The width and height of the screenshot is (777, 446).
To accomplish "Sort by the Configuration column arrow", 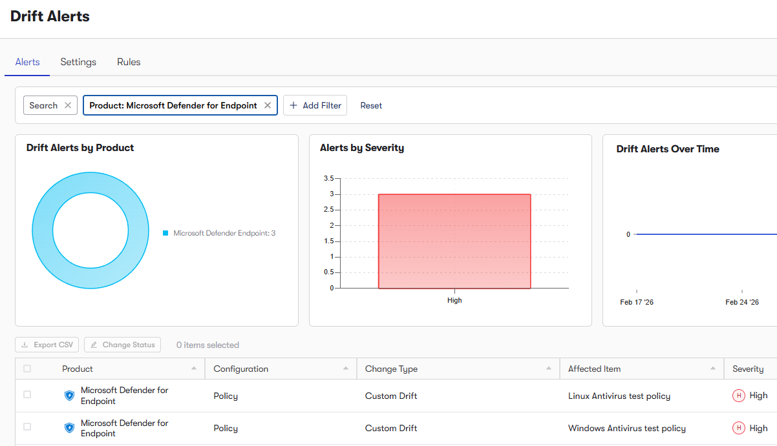I will point(345,369).
